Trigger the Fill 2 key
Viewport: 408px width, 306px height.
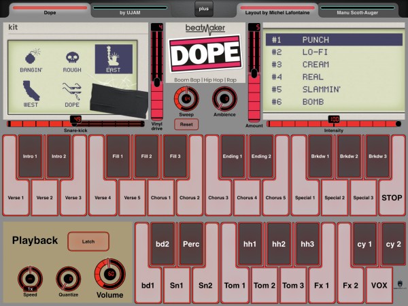(146, 156)
